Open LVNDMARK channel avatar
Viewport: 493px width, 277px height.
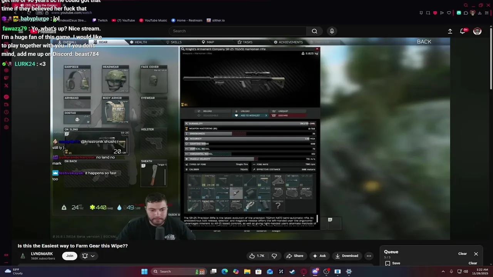[23, 256]
